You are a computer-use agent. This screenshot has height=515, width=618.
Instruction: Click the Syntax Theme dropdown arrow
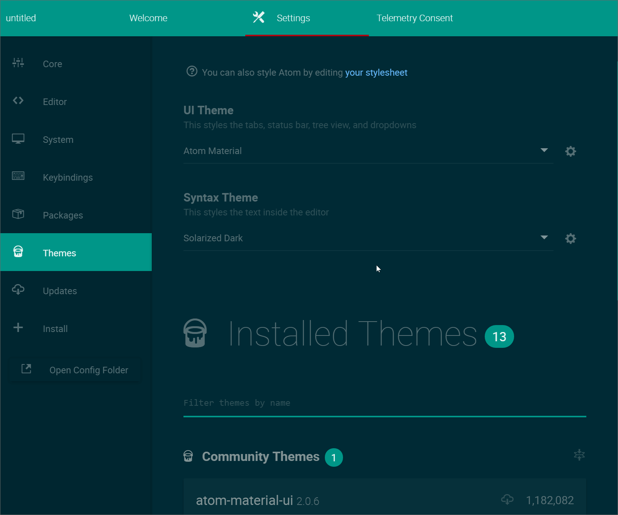click(544, 237)
